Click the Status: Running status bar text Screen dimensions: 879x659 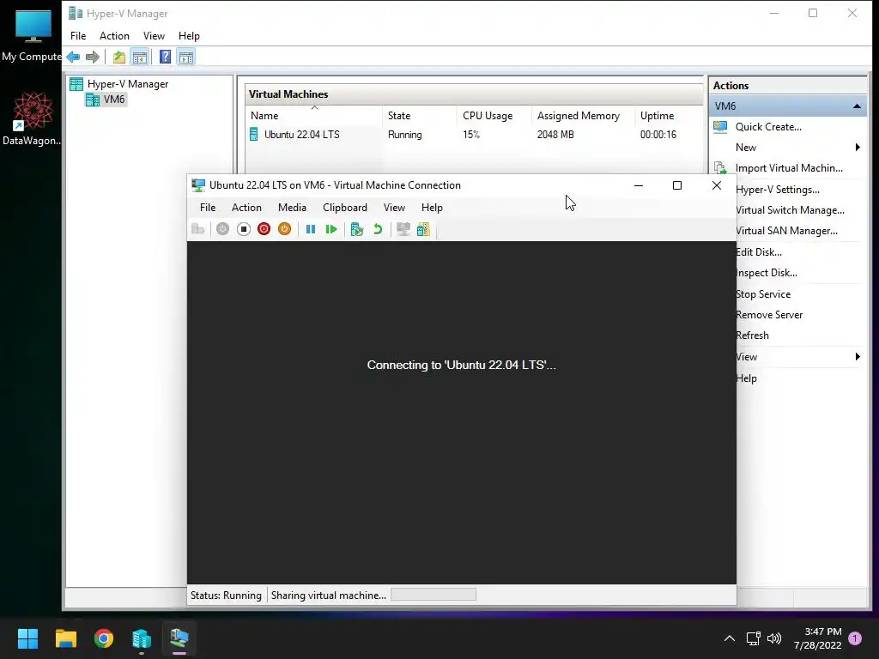click(x=226, y=596)
